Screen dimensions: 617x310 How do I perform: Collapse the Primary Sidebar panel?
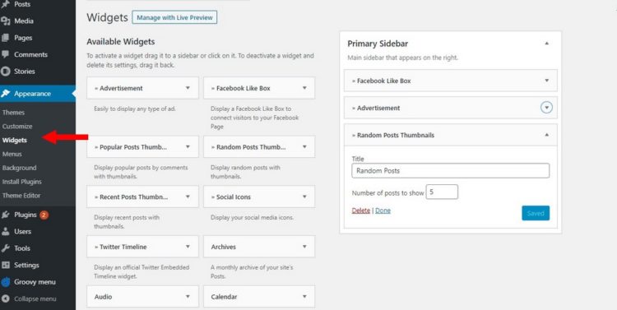pos(546,44)
